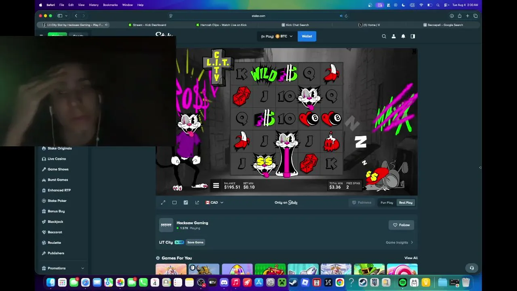Open live support headset button
This screenshot has width=517, height=291.
[471, 268]
